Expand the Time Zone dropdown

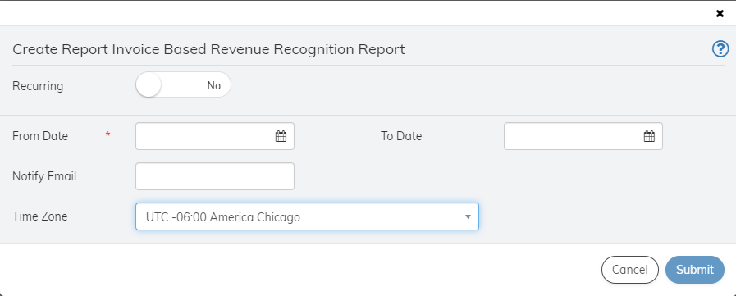307,216
